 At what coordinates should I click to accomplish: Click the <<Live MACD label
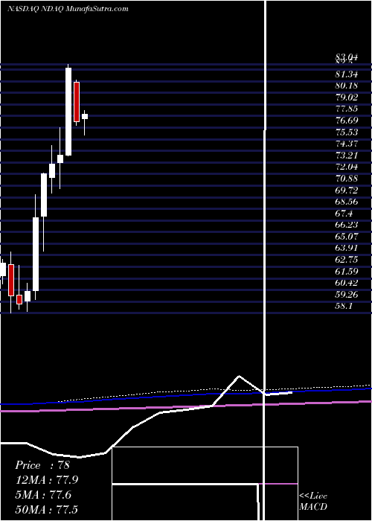pos(313,501)
